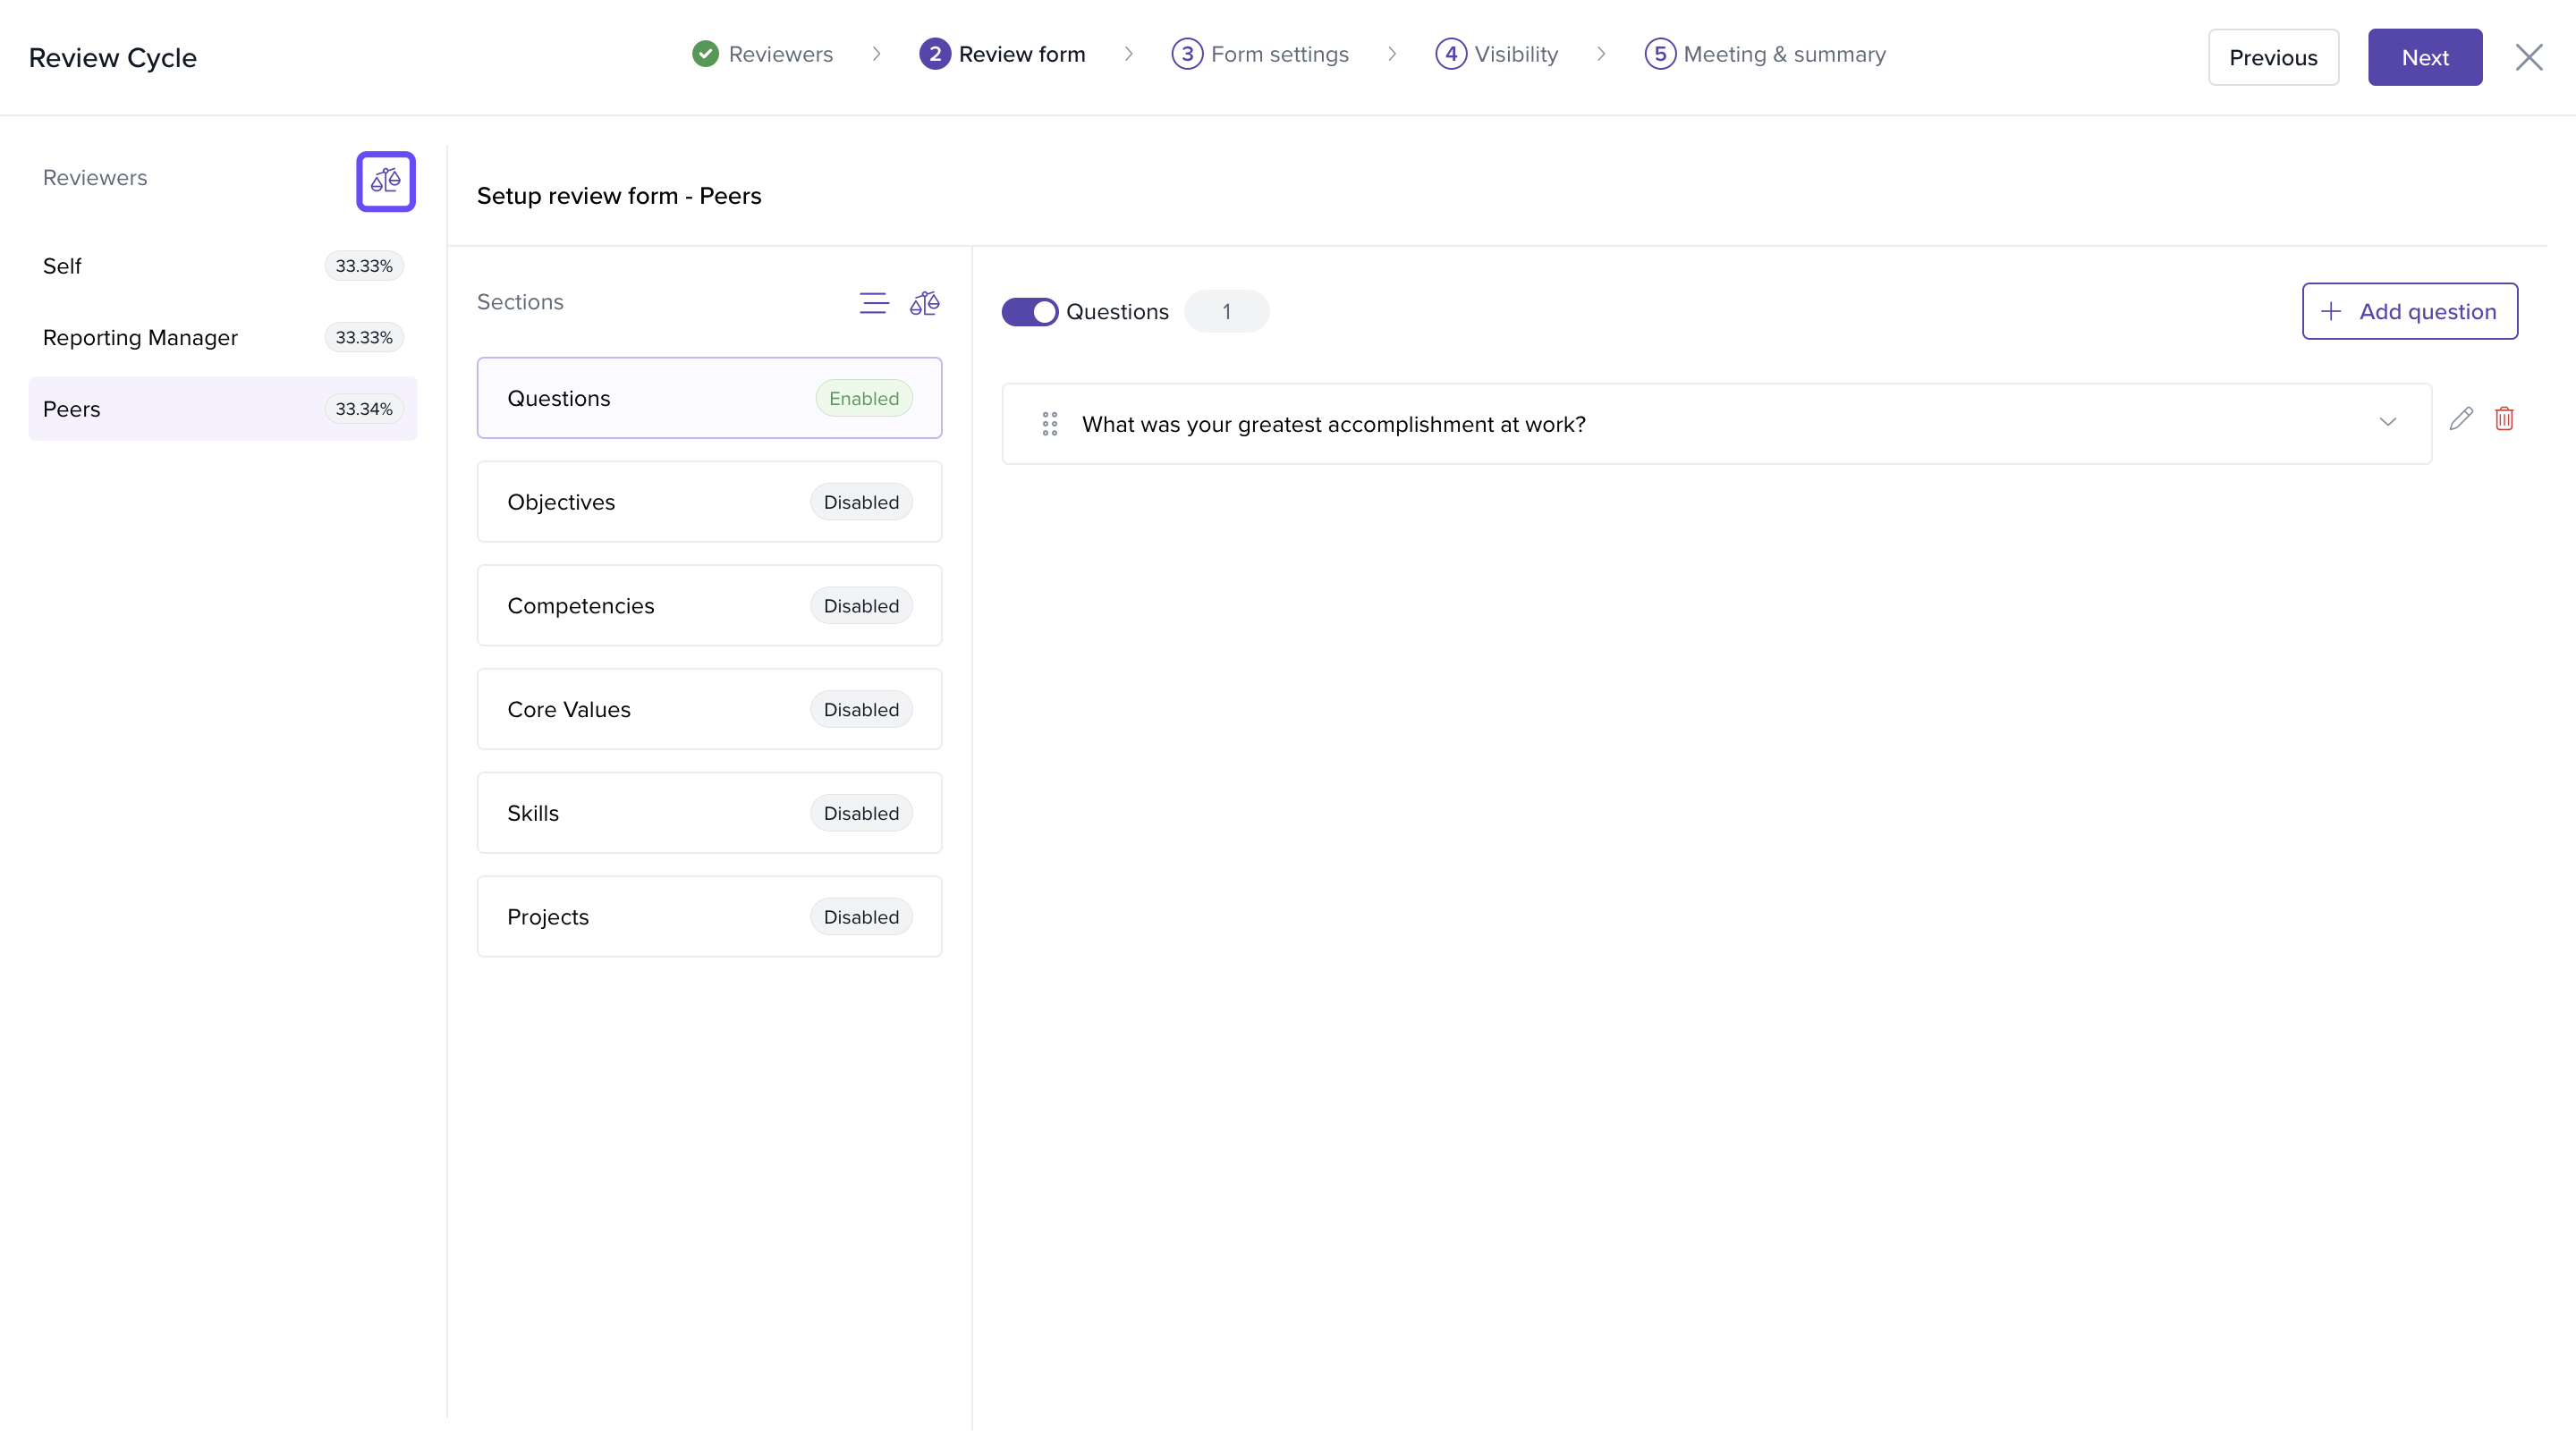Go to the Form settings step

(x=1260, y=54)
